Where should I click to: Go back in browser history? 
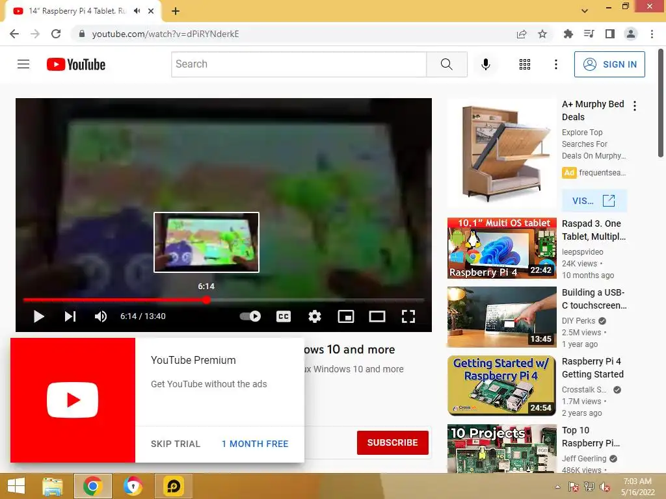coord(14,34)
